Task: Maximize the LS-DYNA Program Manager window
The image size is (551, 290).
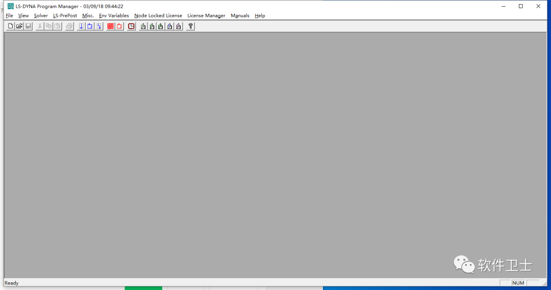Action: tap(521, 6)
